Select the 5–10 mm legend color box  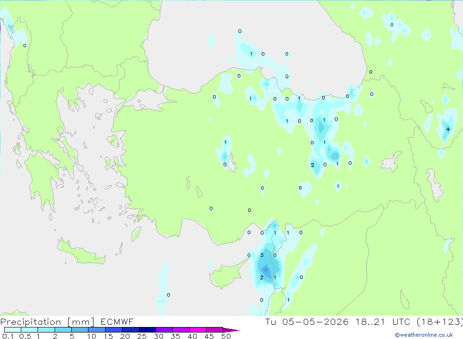(x=80, y=330)
